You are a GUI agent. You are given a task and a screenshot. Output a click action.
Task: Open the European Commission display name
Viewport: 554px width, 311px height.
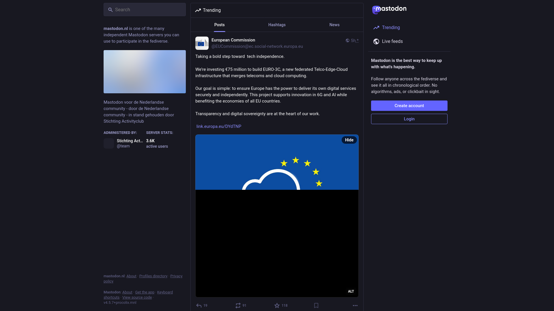click(x=233, y=40)
